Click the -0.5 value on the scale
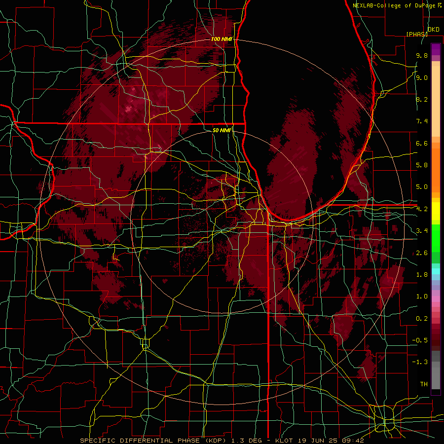Image resolution: width=444 pixels, height=444 pixels. (x=420, y=340)
